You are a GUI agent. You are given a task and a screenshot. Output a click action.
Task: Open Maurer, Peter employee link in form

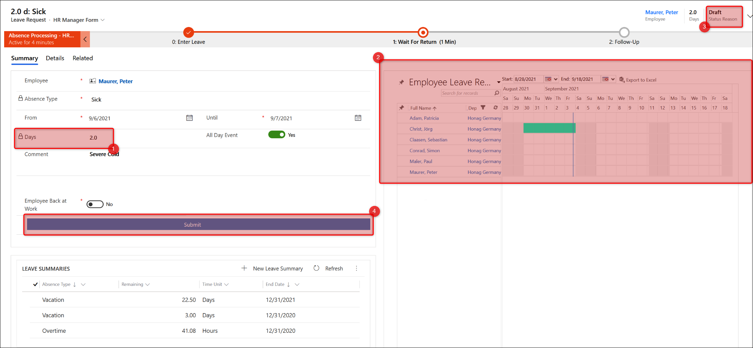click(x=115, y=81)
